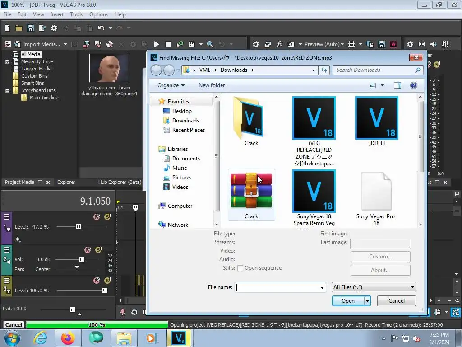Switch to Hub Explorer (Beta) tab
The image size is (462, 347).
pyautogui.click(x=120, y=183)
